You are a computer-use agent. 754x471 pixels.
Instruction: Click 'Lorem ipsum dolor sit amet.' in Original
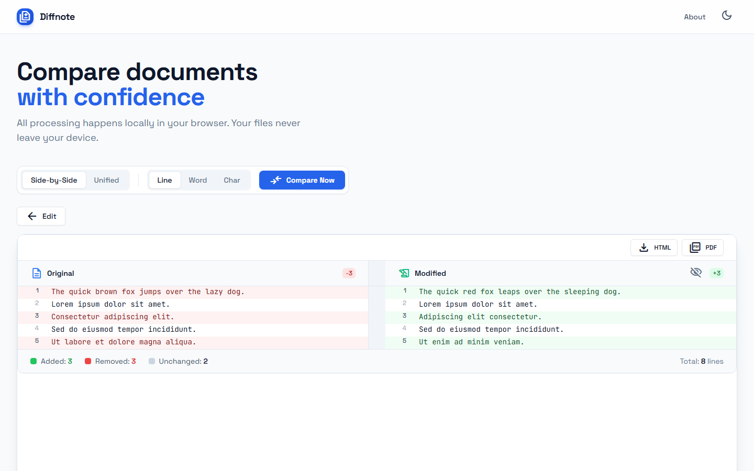click(x=110, y=305)
